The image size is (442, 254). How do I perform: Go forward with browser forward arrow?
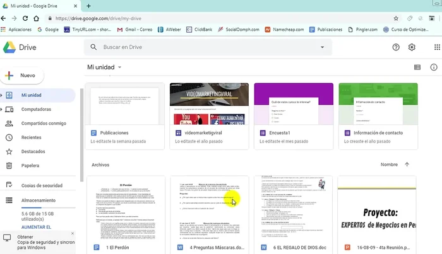14,18
